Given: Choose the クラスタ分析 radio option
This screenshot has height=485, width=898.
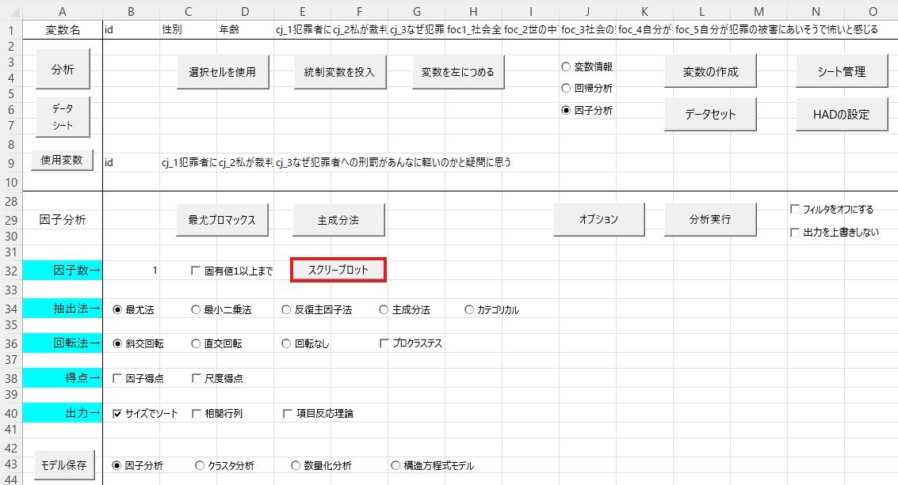Looking at the screenshot, I should click(x=200, y=466).
